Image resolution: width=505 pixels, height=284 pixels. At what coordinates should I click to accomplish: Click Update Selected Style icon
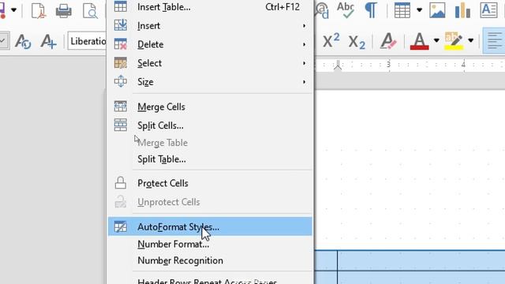23,41
